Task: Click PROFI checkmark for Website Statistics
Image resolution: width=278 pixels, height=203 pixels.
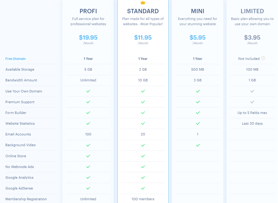Action: (88, 123)
